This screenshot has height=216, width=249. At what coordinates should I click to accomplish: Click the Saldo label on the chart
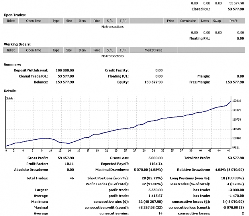(10, 98)
